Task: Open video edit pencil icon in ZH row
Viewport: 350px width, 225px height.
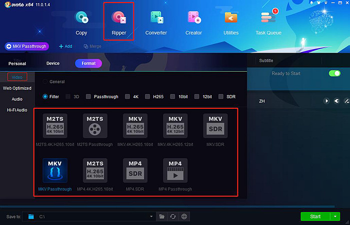Action: coord(346,101)
